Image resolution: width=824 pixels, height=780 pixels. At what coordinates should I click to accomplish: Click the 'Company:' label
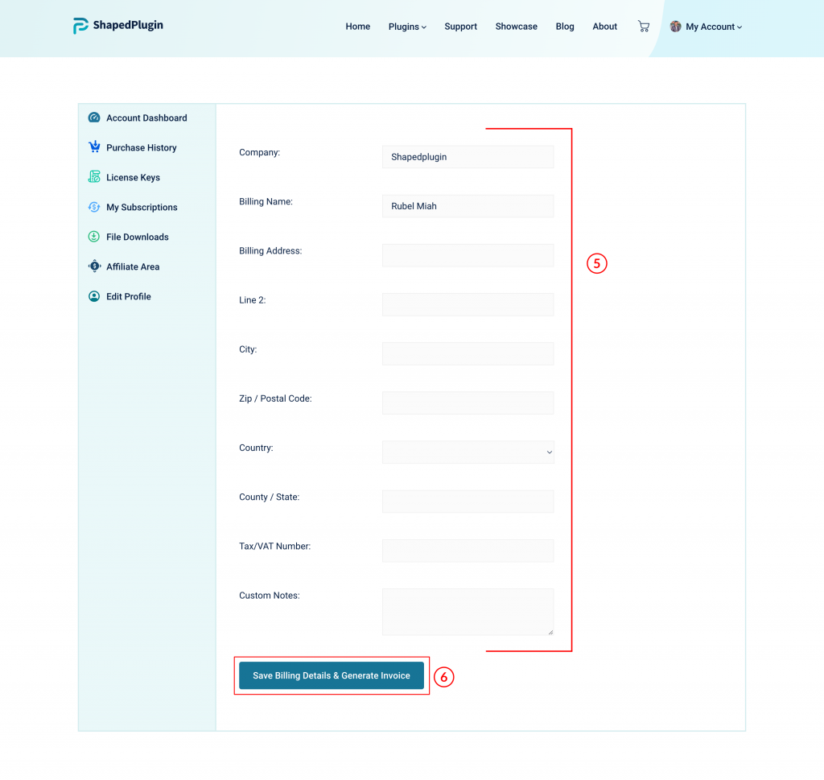260,152
